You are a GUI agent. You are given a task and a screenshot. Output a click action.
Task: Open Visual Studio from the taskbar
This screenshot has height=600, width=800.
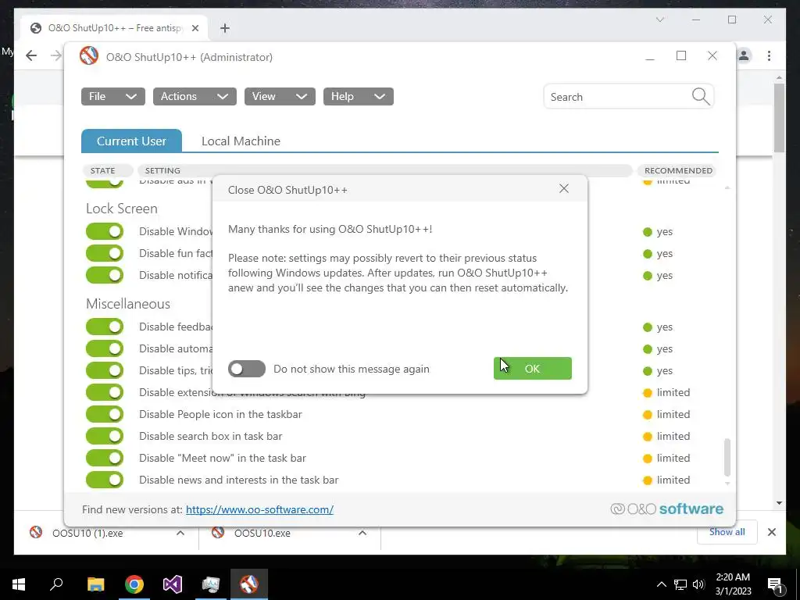(x=173, y=584)
